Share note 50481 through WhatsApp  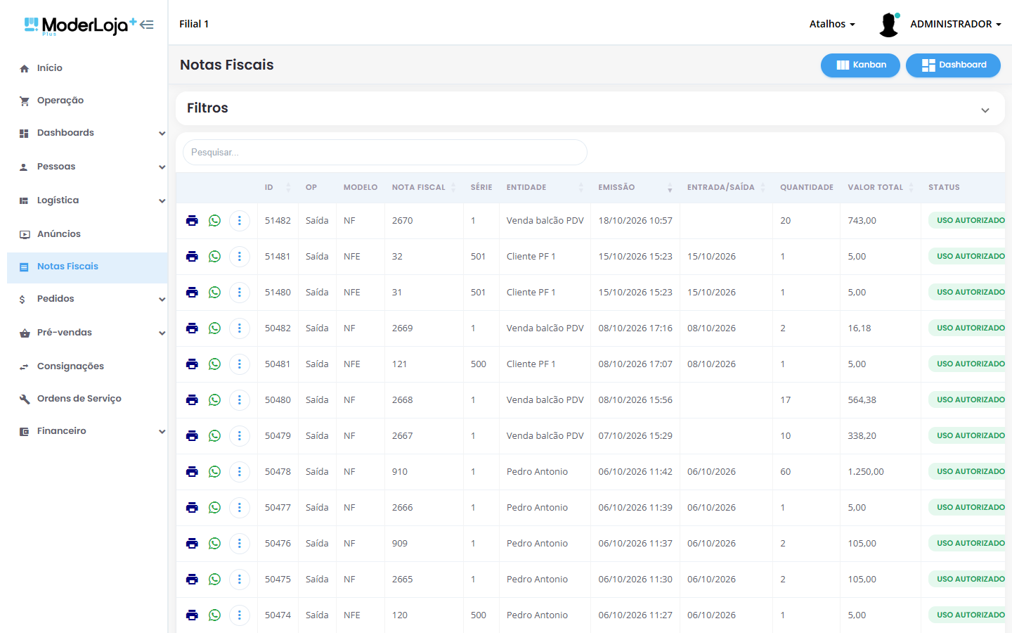click(x=215, y=364)
